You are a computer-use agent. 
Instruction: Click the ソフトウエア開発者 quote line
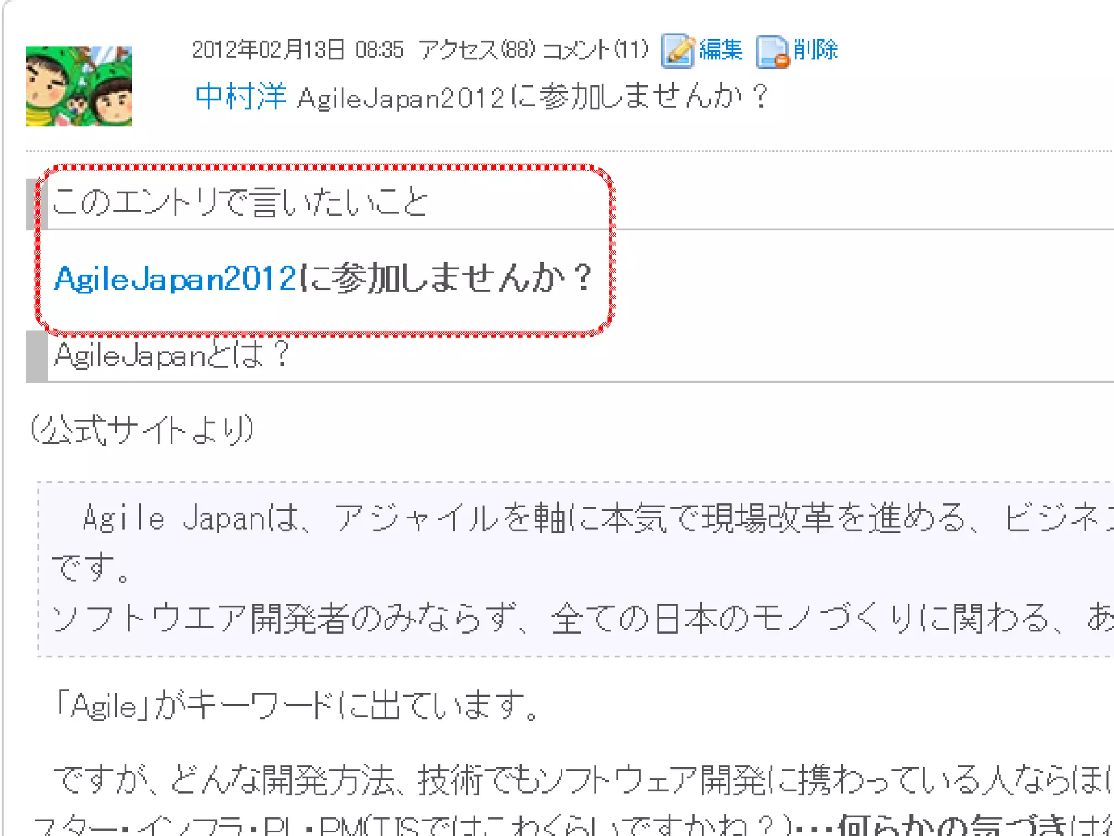[x=582, y=619]
